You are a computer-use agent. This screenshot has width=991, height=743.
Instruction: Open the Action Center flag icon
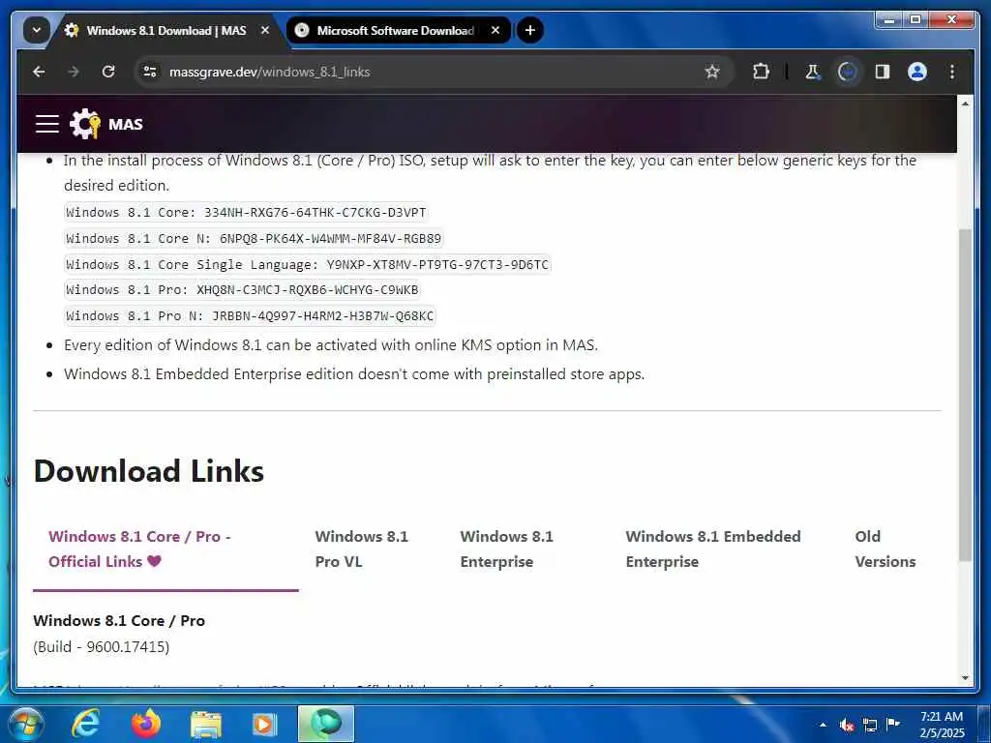(x=893, y=724)
